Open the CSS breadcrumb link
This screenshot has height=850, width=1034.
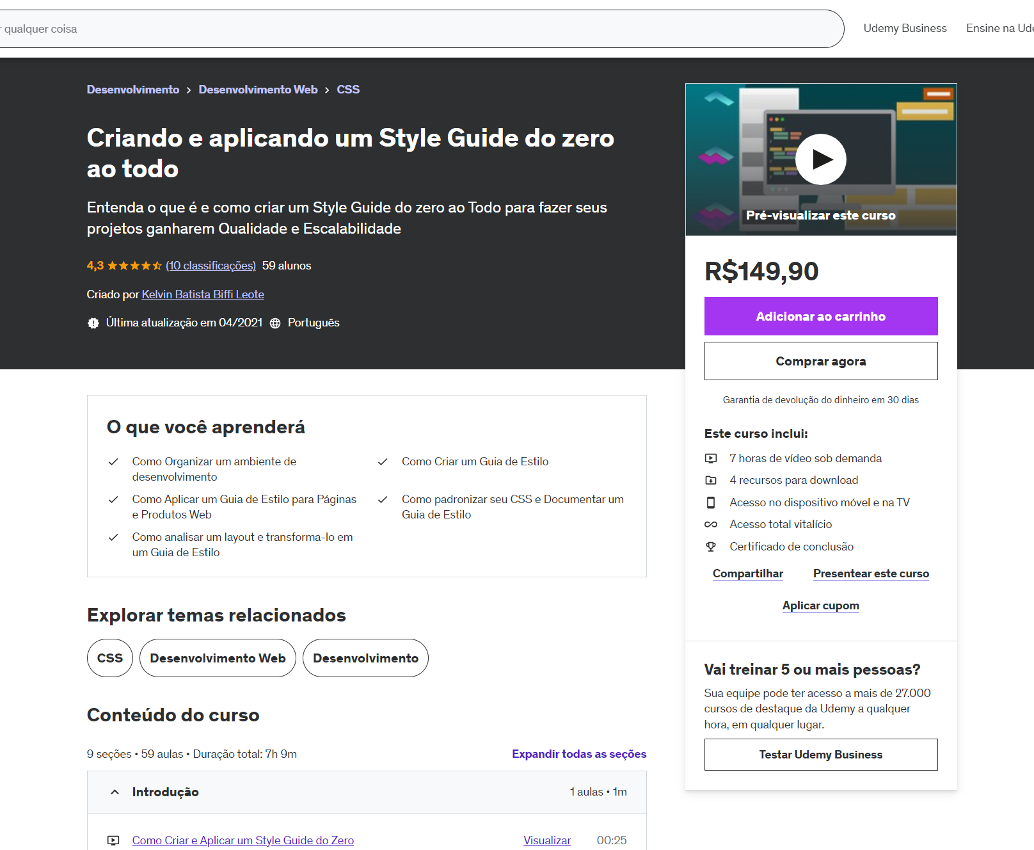coord(348,90)
